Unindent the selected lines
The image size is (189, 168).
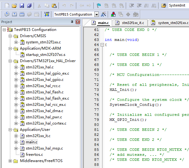tap(139, 6)
